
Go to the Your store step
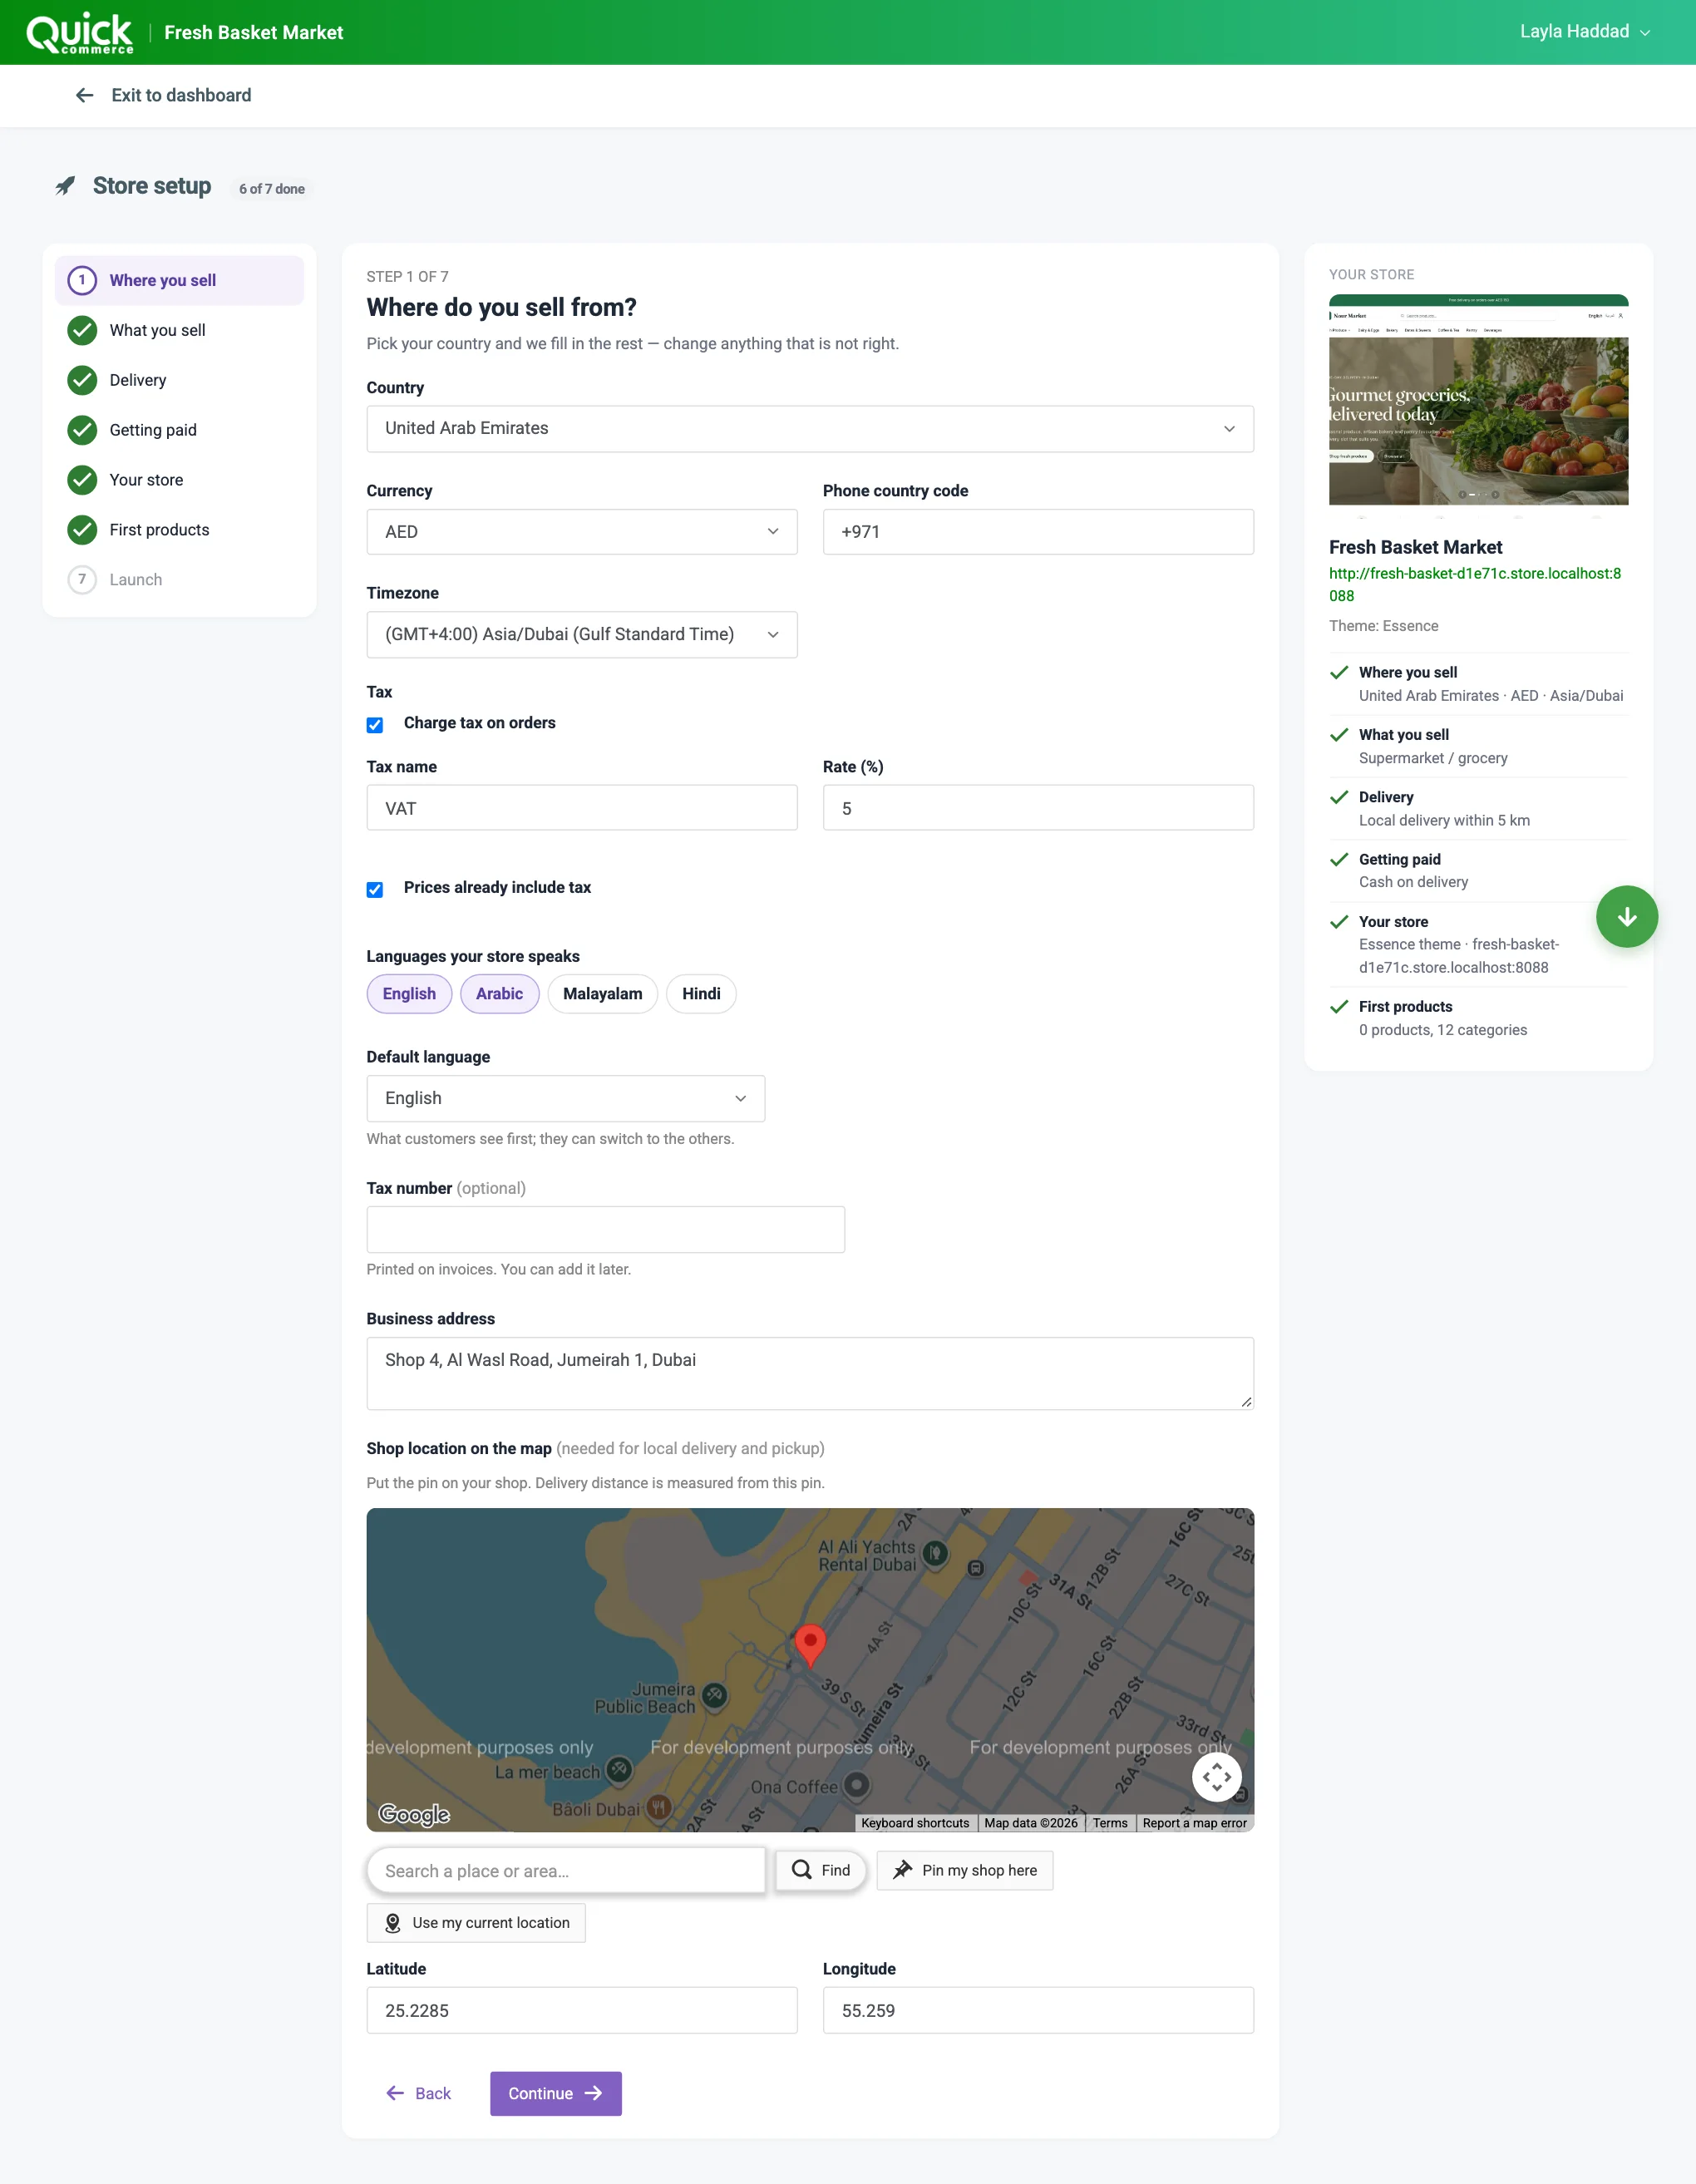[x=179, y=480]
